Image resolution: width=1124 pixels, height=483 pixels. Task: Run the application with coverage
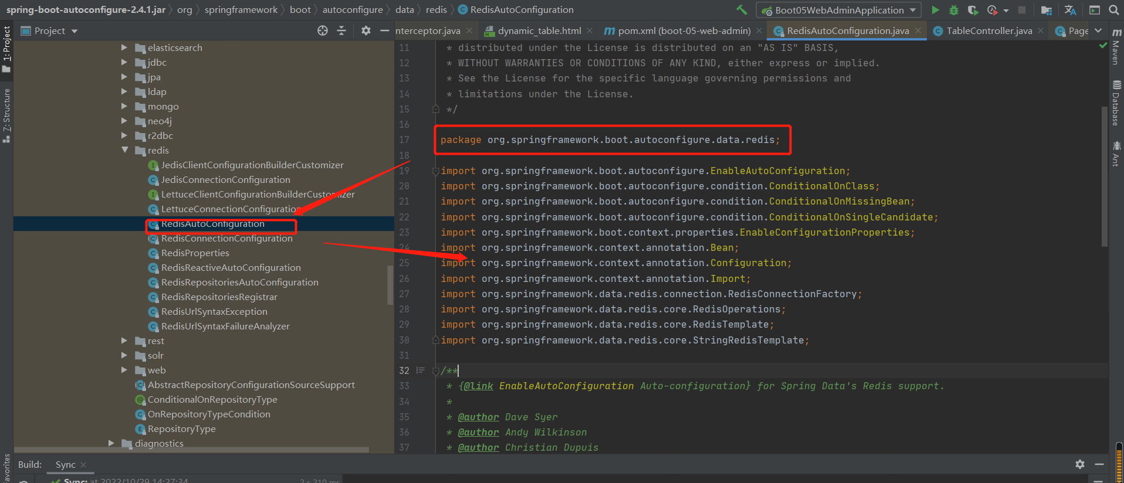point(973,10)
